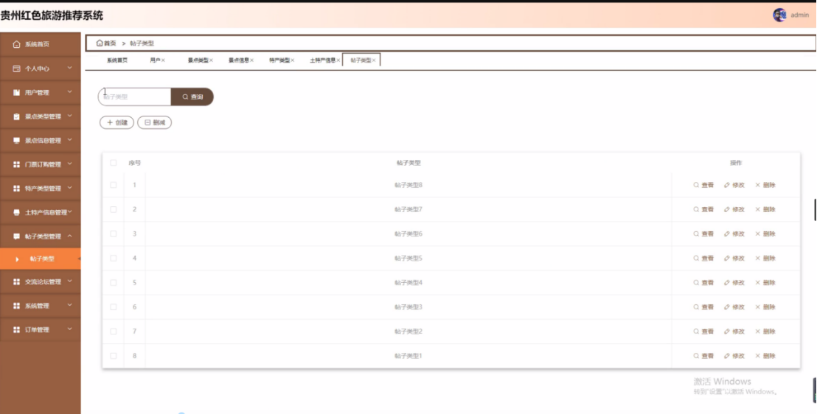Click the 帖子类型2 cell text
This screenshot has width=817, height=414.
(408, 331)
